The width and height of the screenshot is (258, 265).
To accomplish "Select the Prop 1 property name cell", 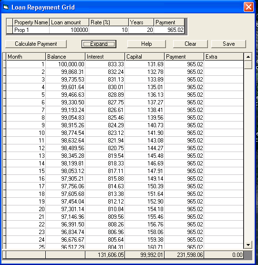I will 31,30.
